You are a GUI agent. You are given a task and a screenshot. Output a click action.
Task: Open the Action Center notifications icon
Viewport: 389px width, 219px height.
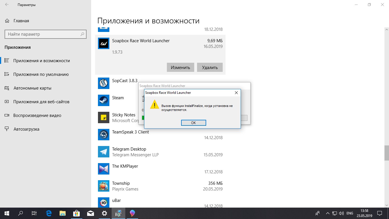pos(380,213)
